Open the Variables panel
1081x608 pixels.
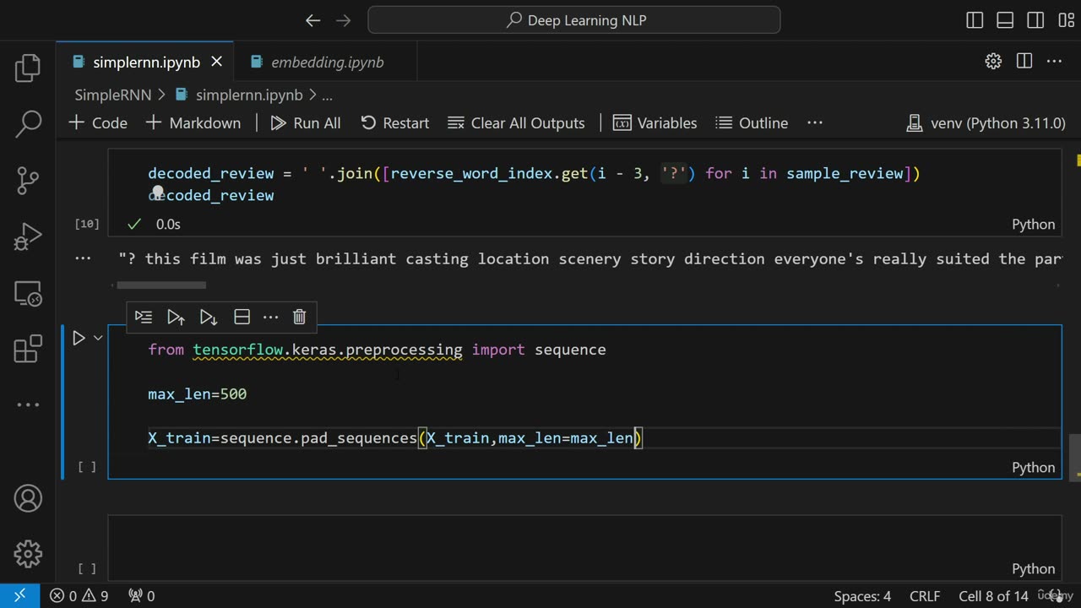click(655, 122)
